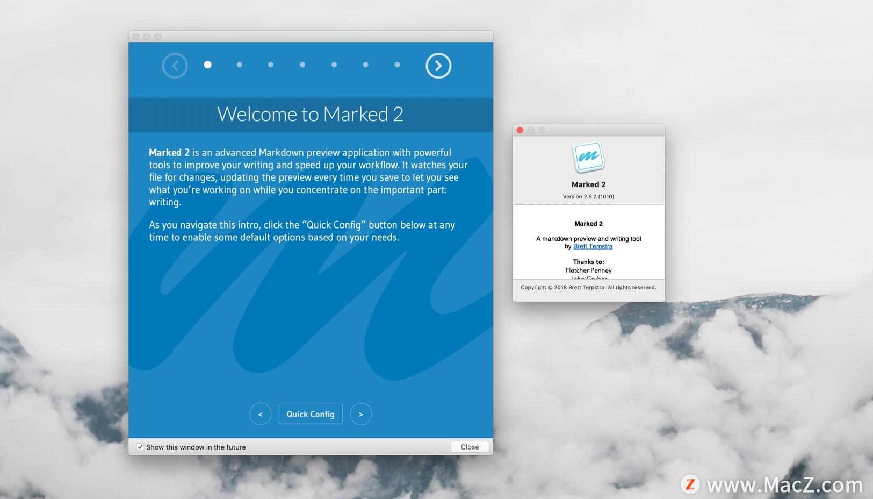Jump to the sixth intro page dot
Image resolution: width=873 pixels, height=499 pixels.
[x=365, y=65]
